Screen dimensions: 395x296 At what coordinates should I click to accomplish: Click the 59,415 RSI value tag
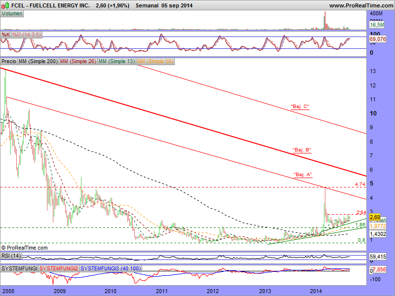click(x=378, y=257)
